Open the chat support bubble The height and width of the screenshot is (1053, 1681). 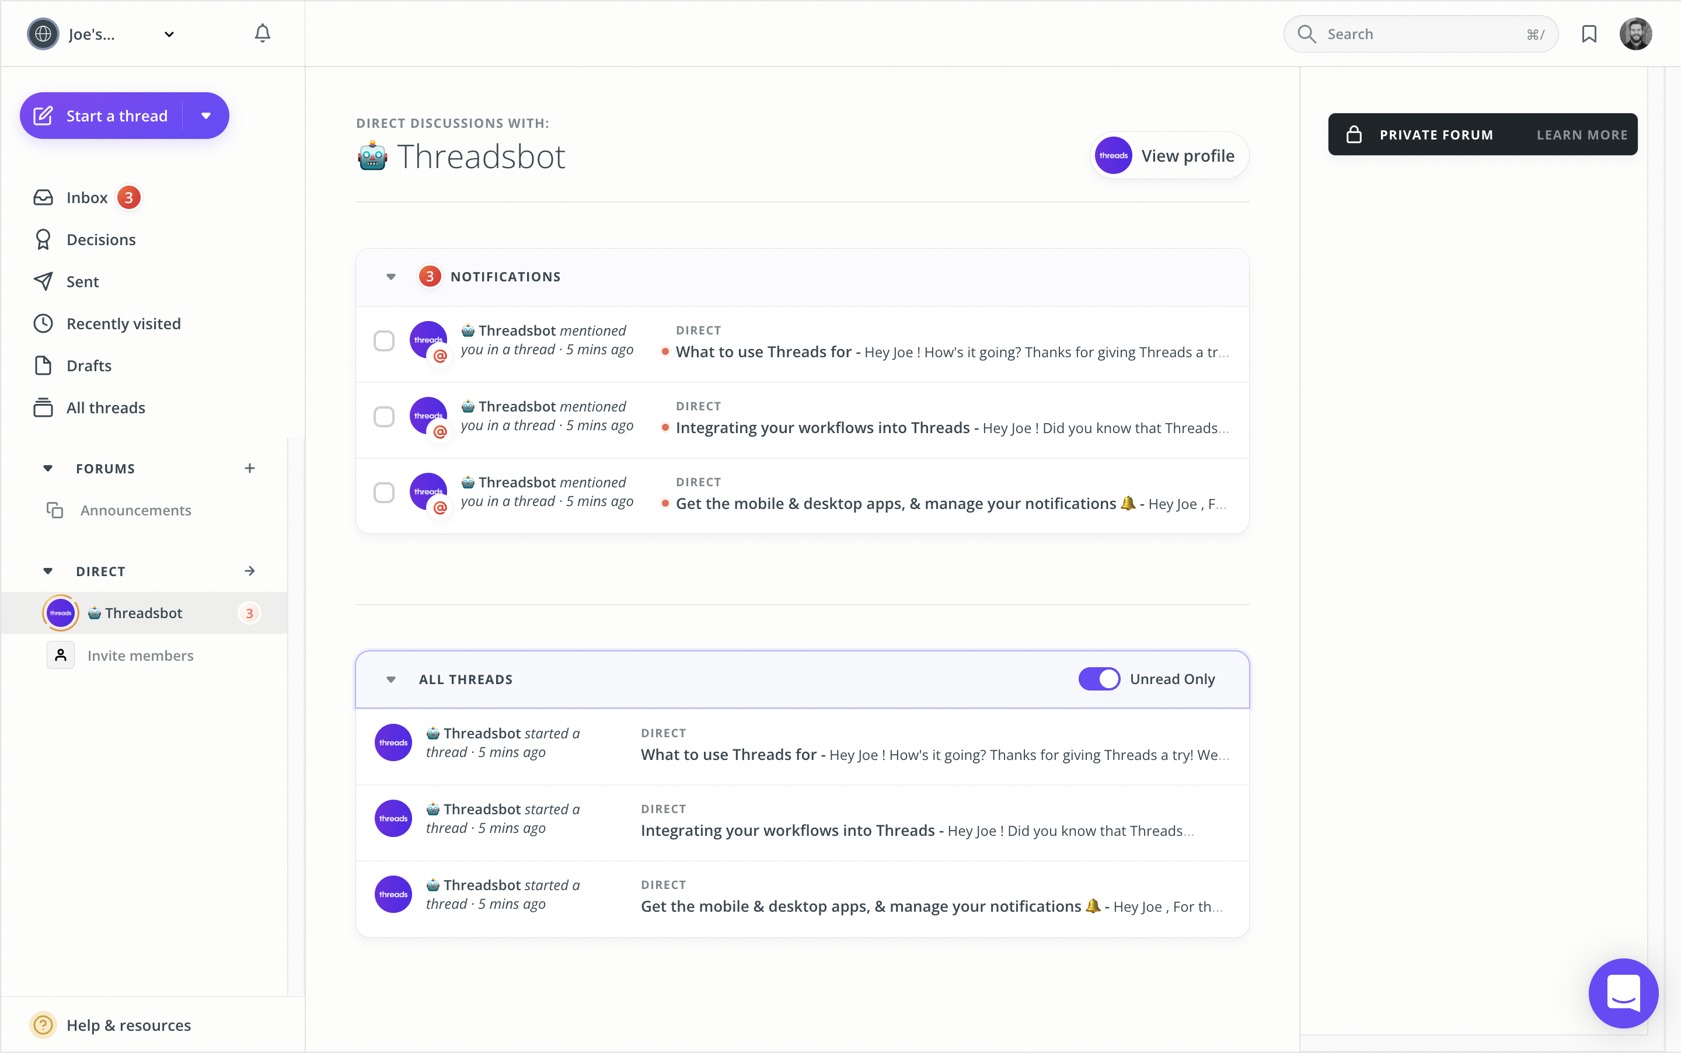(1623, 992)
